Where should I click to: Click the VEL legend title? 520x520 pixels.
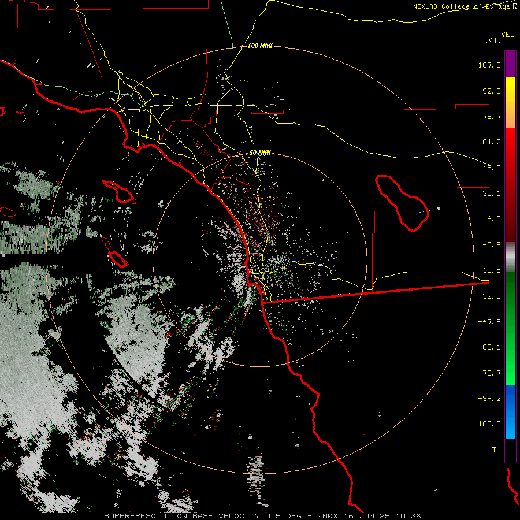(507, 34)
